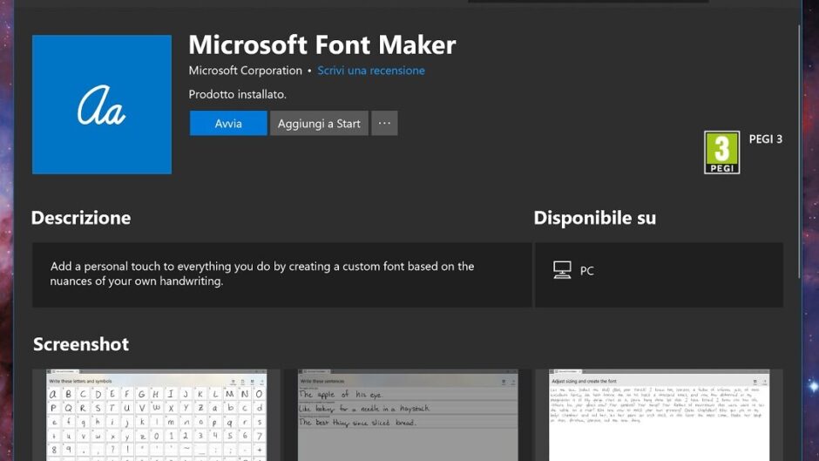Click the vertical scrollbar of the Store page
The image size is (819, 461).
799,152
